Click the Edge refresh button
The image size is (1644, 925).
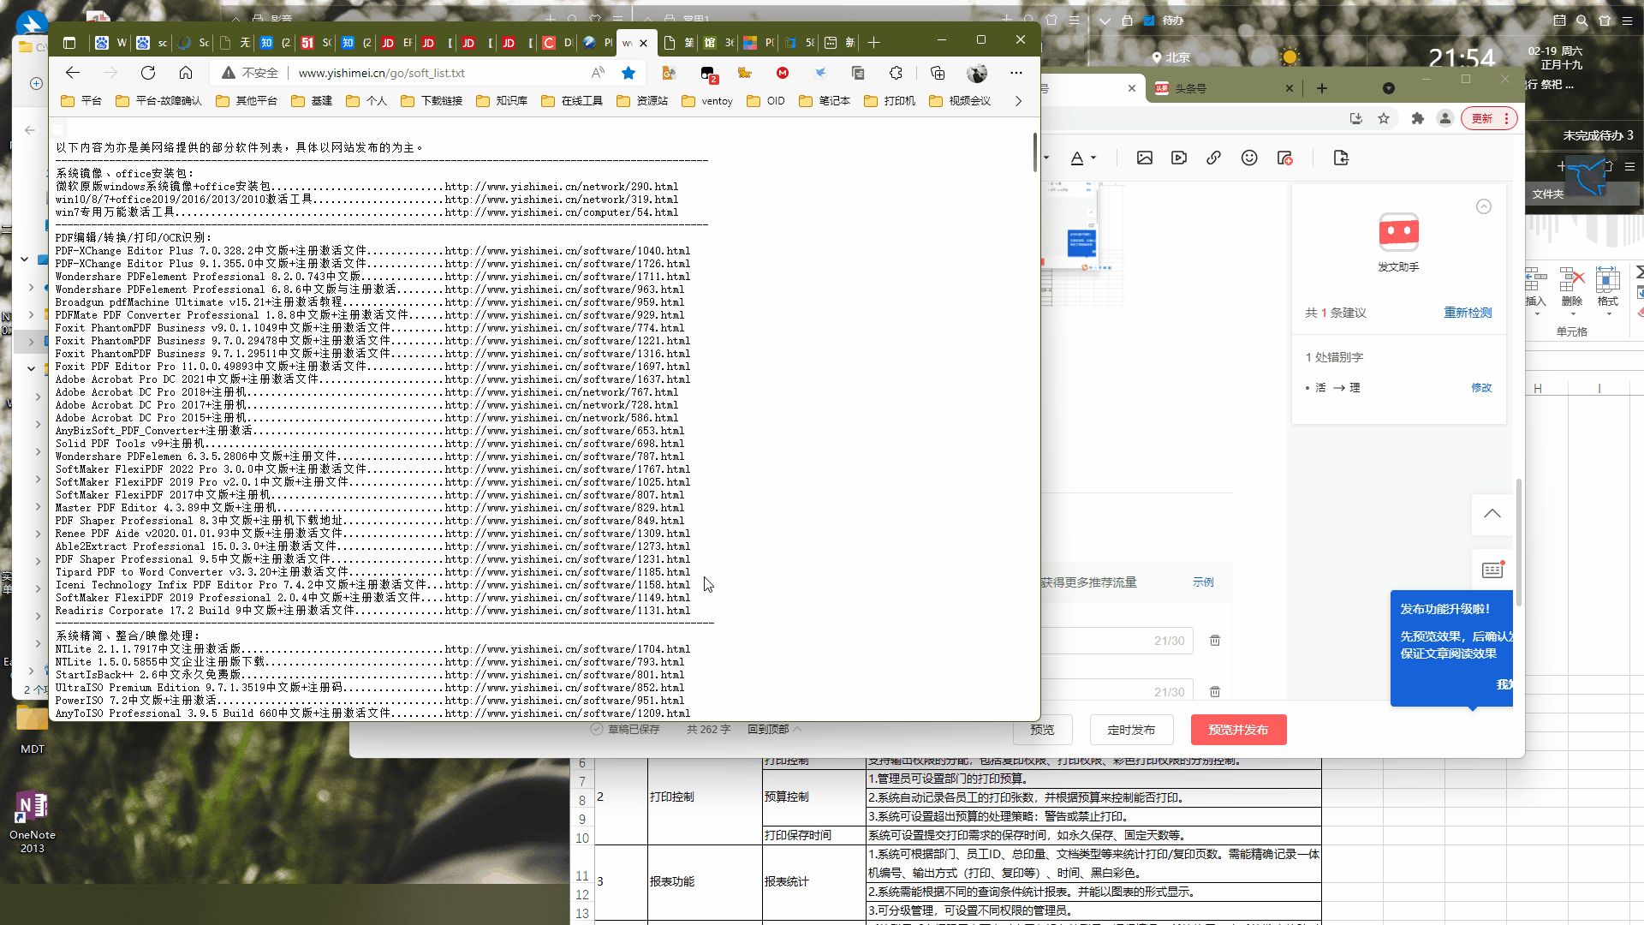coord(148,73)
